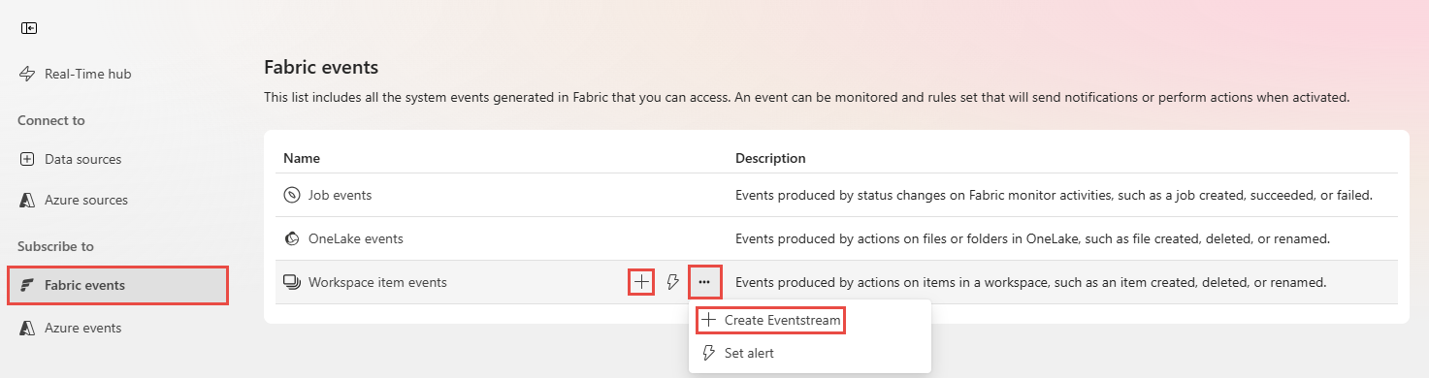The height and width of the screenshot is (378, 1429).
Task: Open Job events row
Action: 341,195
